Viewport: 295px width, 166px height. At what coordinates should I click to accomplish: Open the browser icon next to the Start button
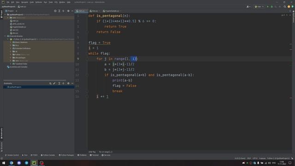click(12, 163)
